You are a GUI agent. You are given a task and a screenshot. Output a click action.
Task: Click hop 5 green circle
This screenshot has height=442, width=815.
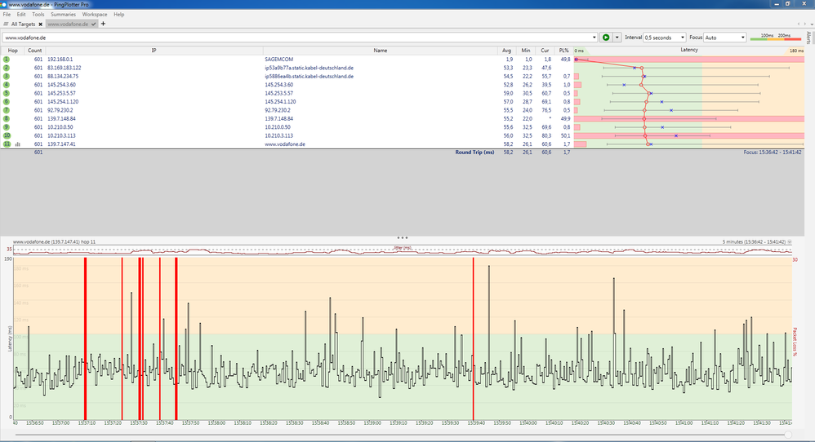pos(7,94)
